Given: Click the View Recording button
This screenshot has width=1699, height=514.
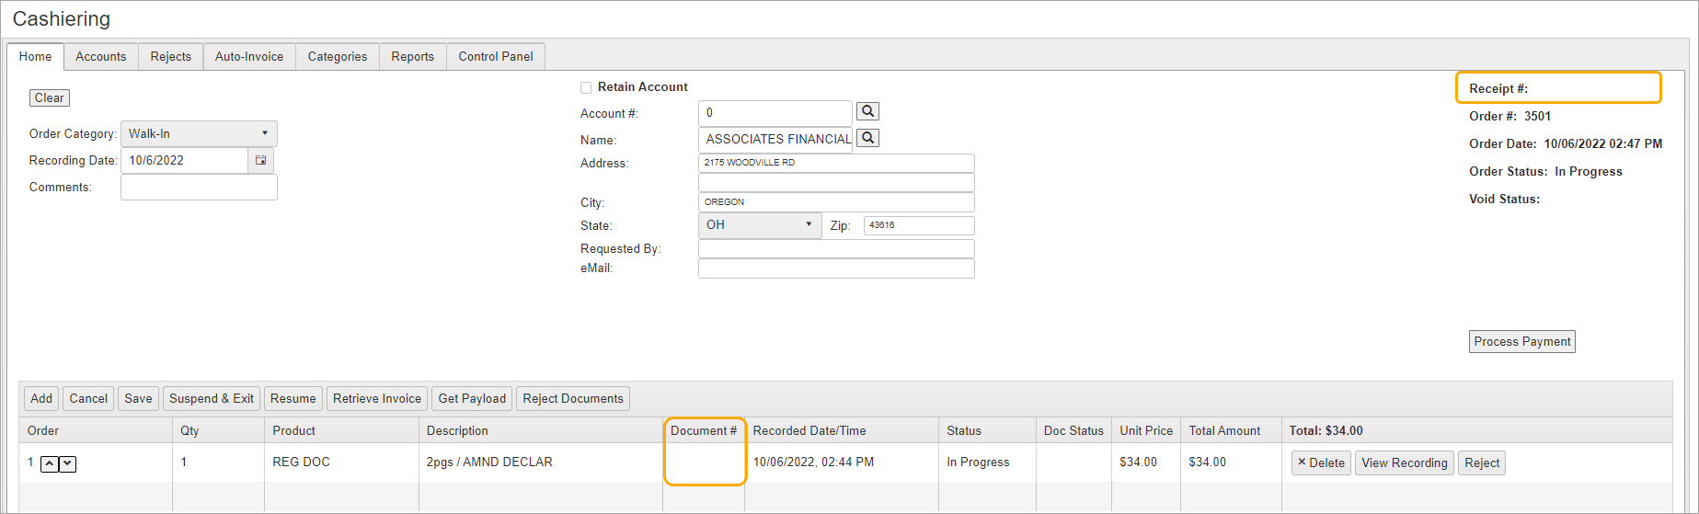Looking at the screenshot, I should [1404, 463].
